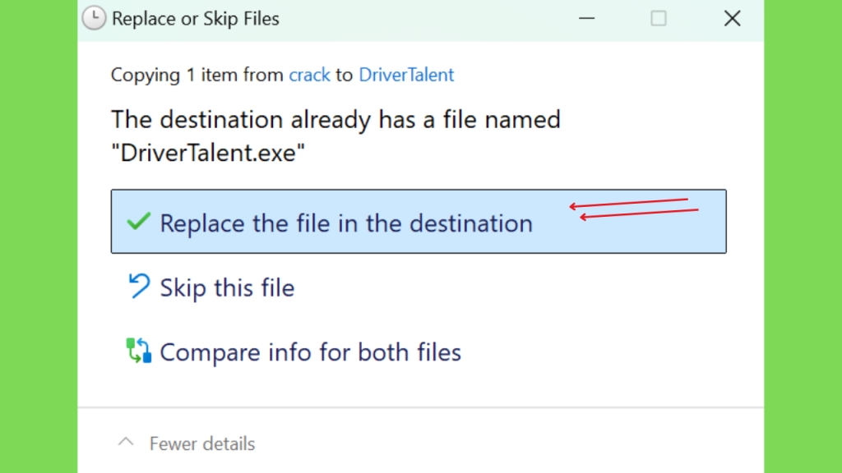This screenshot has height=473, width=842.
Task: Choose Replace the file in the destination
Action: coord(419,221)
